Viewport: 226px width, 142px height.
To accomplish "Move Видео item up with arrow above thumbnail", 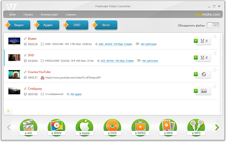I will point(14,36).
